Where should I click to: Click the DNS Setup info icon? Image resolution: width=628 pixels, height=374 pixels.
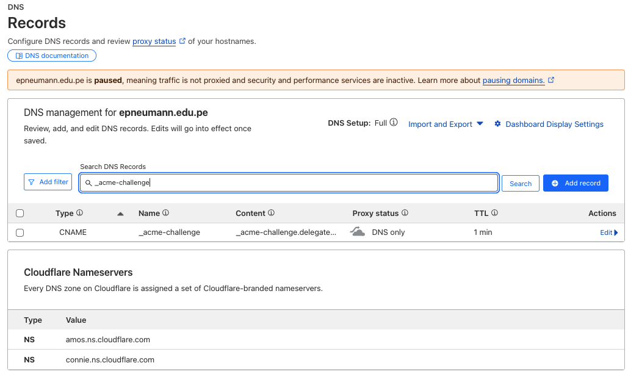click(x=394, y=123)
